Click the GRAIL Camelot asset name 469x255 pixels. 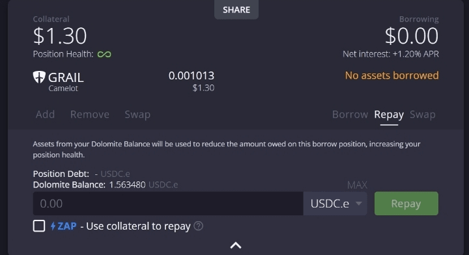(x=66, y=81)
